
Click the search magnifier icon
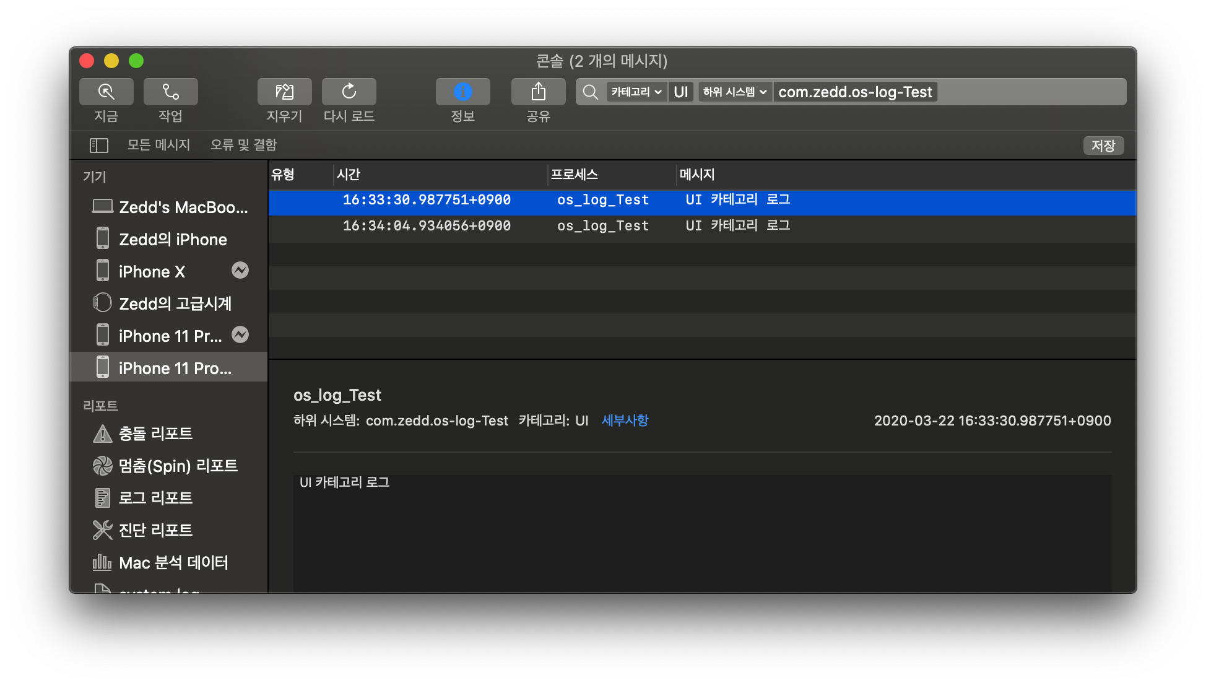pos(591,92)
